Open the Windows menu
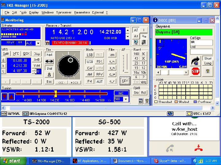This screenshot has height=165, width=221. (47, 12)
